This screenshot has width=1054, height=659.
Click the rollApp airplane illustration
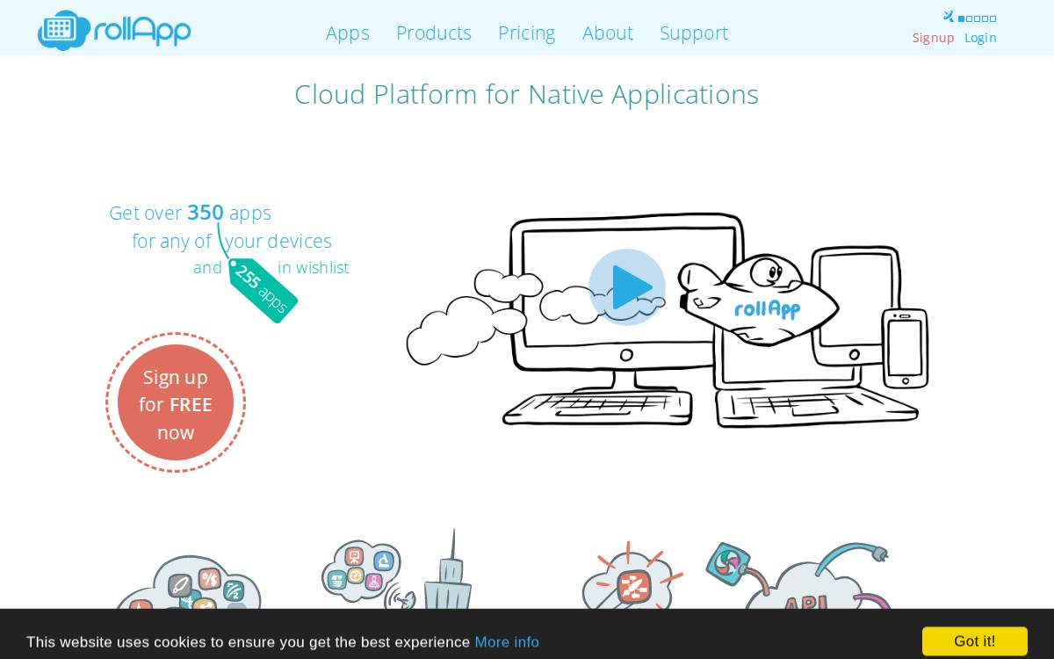pyautogui.click(x=760, y=301)
